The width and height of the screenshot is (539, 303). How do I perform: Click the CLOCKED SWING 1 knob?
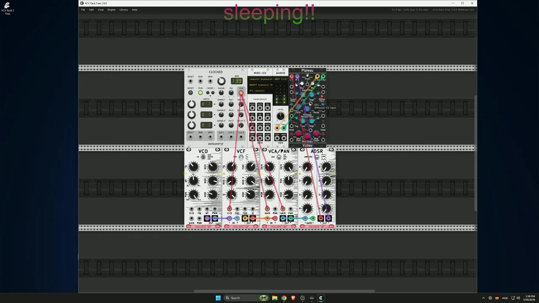point(221,104)
